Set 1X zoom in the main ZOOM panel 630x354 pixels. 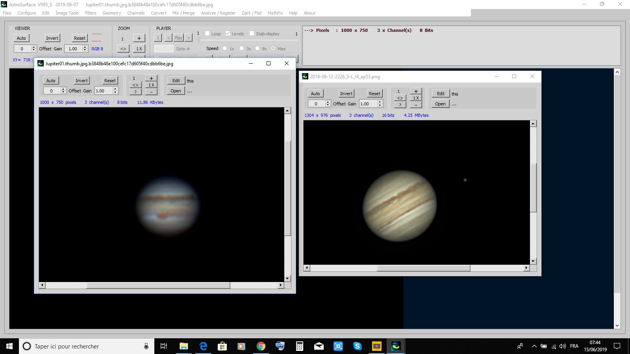click(x=139, y=49)
